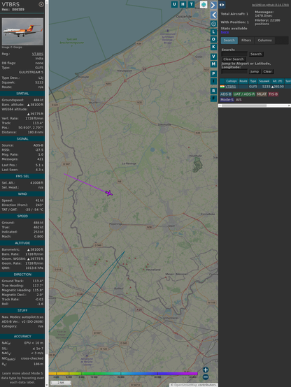Image resolution: width=291 pixels, height=387 pixels.
Task: Close the VTBRS aircraft info panel
Action: [41, 4]
